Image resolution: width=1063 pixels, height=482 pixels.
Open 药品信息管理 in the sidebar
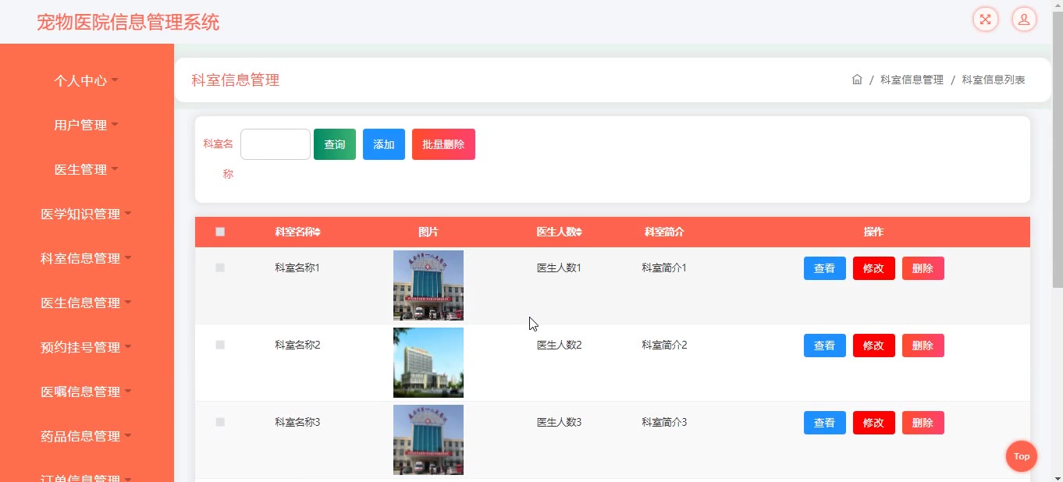point(86,436)
